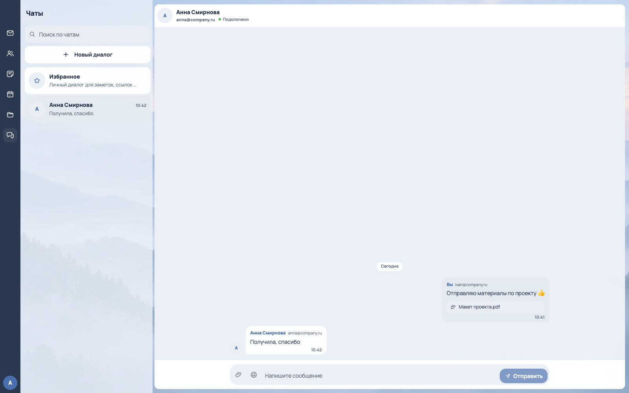Click the avatar in the conversation header
The height and width of the screenshot is (393, 629).
point(165,16)
